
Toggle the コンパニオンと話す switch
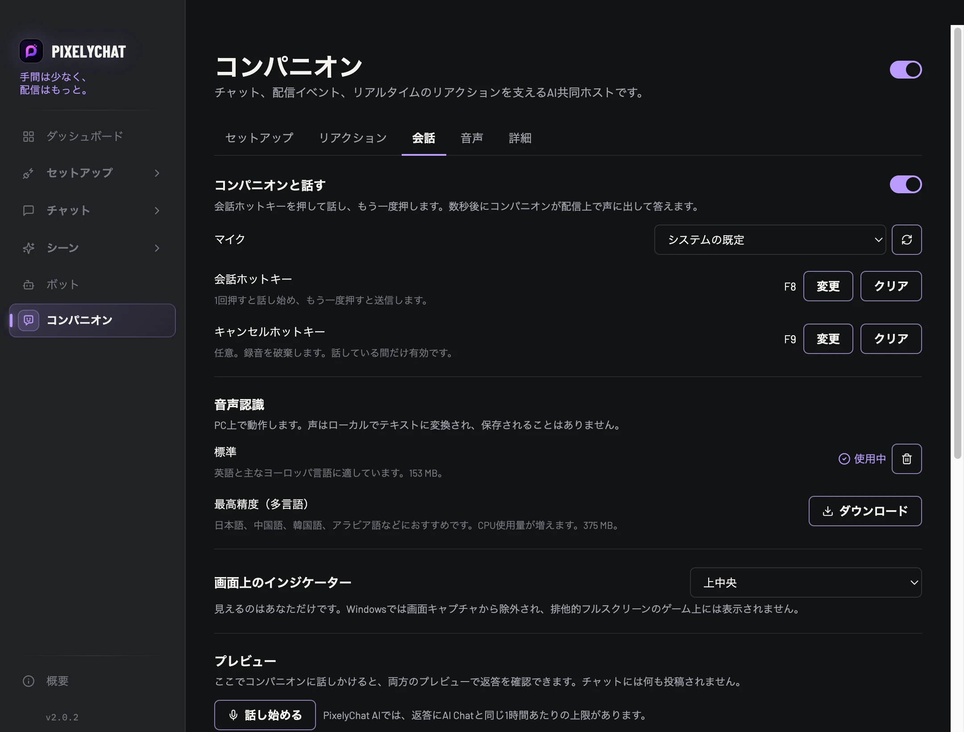coord(906,184)
